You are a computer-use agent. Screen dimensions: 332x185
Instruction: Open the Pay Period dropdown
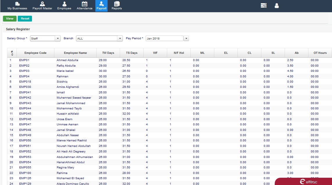pyautogui.click(x=186, y=38)
